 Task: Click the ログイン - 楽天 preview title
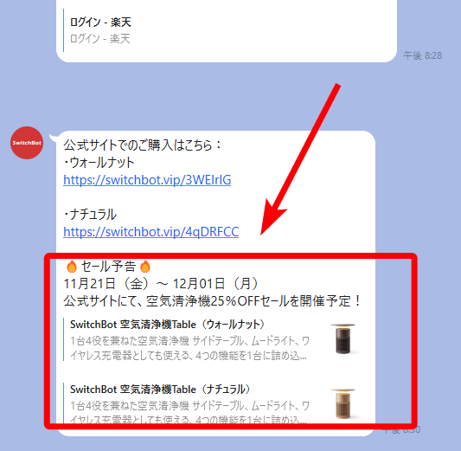[100, 23]
